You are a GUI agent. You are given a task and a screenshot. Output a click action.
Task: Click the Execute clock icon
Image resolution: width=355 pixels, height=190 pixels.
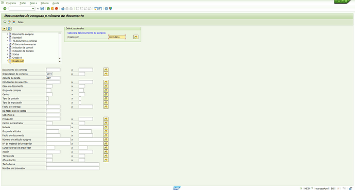pos(5,22)
